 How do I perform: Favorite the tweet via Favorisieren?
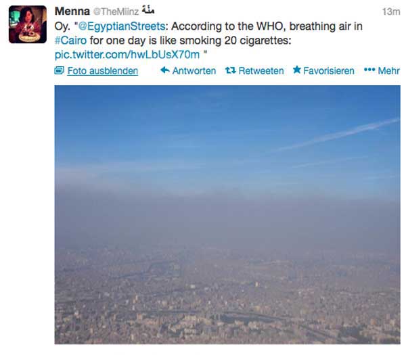(329, 70)
